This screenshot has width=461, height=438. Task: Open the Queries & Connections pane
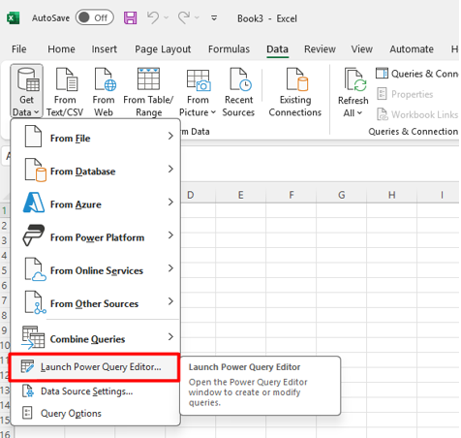[417, 74]
